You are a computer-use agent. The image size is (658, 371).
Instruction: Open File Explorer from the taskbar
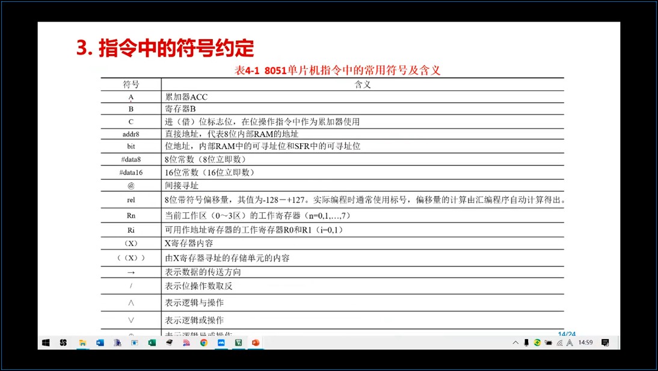pyautogui.click(x=82, y=343)
